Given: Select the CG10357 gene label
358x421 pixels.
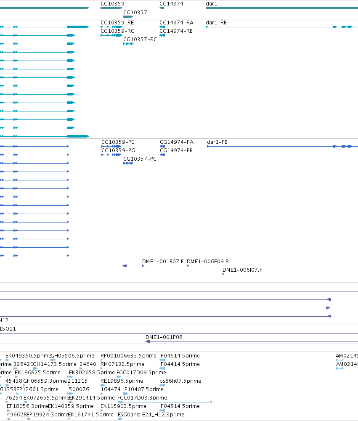Looking at the screenshot, I should [135, 13].
